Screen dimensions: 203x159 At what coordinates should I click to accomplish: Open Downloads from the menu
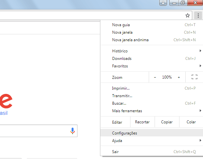[122, 59]
